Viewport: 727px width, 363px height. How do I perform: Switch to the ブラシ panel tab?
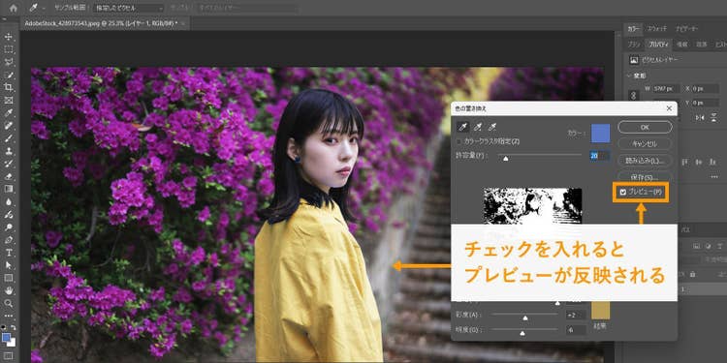(x=634, y=45)
